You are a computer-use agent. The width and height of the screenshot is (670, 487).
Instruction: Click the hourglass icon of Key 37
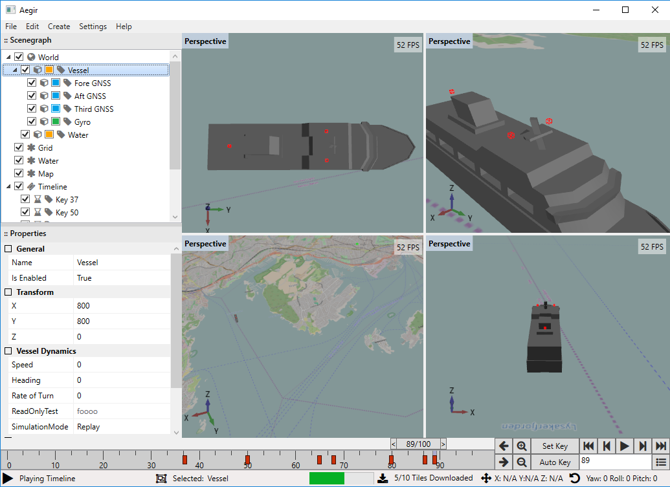(x=38, y=200)
